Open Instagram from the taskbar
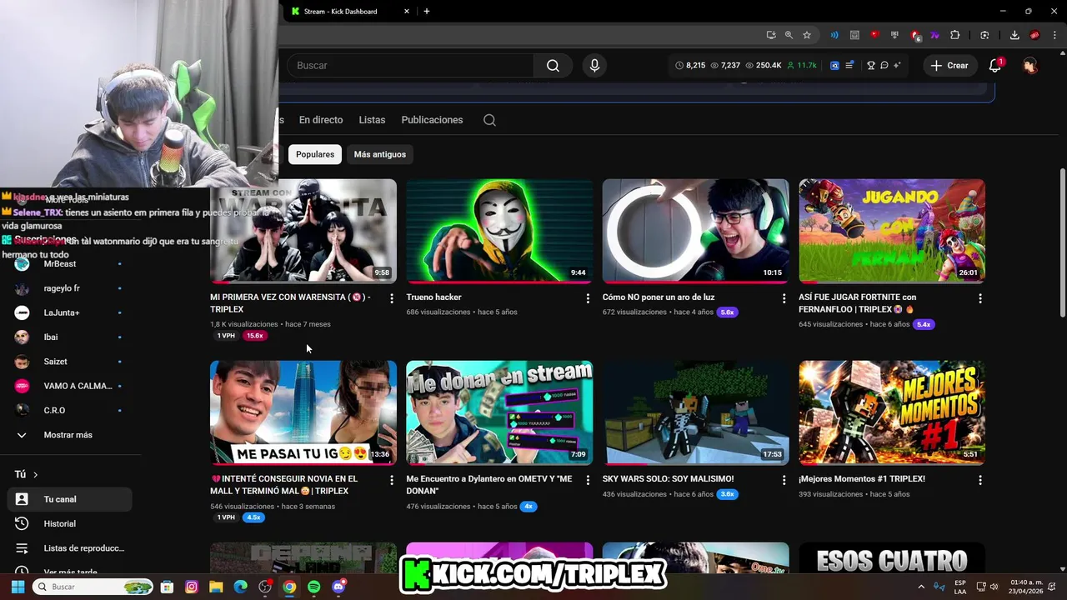The image size is (1067, 600). (x=192, y=587)
